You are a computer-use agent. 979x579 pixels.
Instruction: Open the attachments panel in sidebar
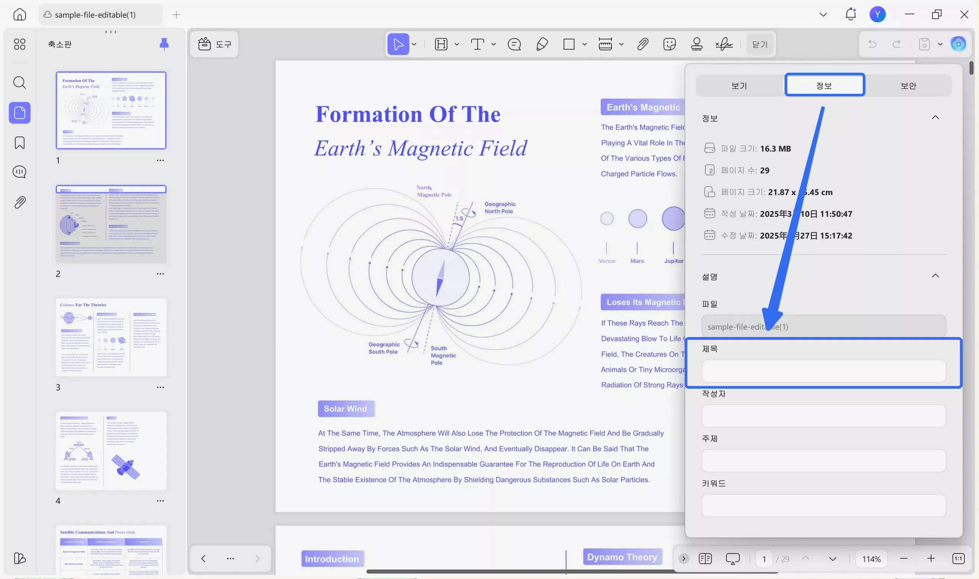[20, 202]
